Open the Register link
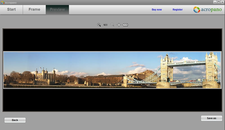This screenshot has width=225, height=130. point(177,10)
